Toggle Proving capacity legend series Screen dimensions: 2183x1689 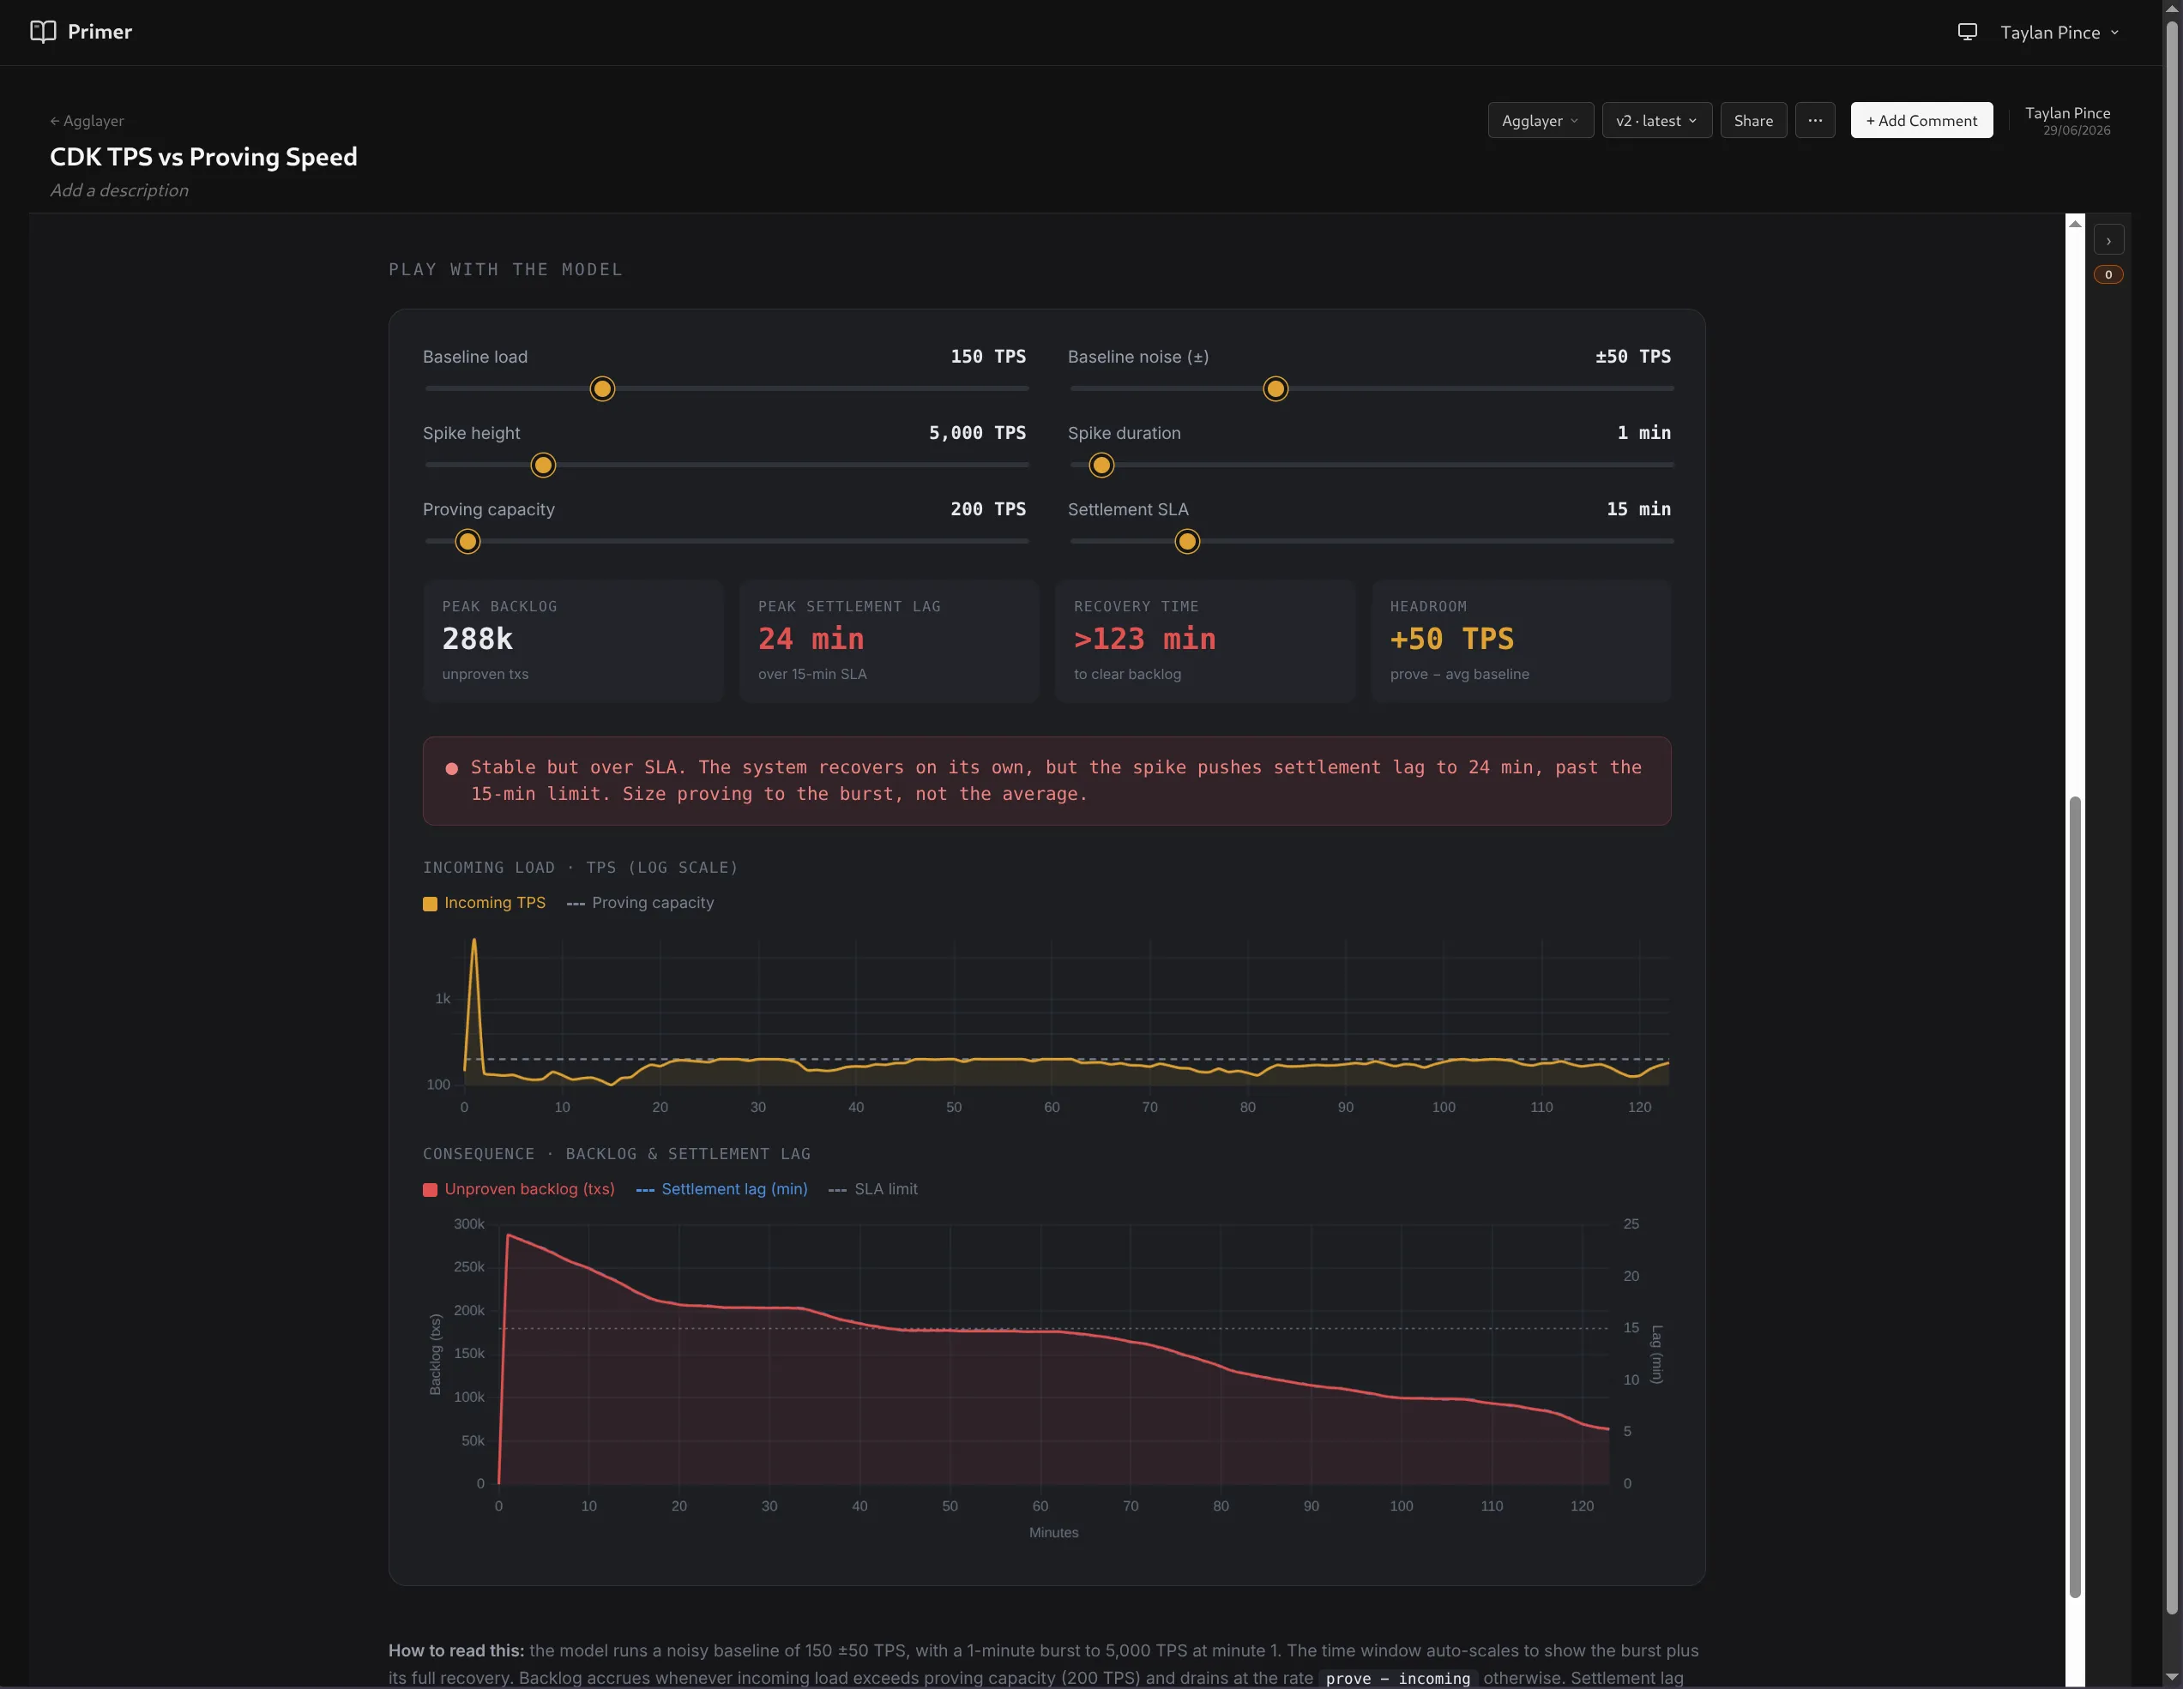click(x=640, y=903)
